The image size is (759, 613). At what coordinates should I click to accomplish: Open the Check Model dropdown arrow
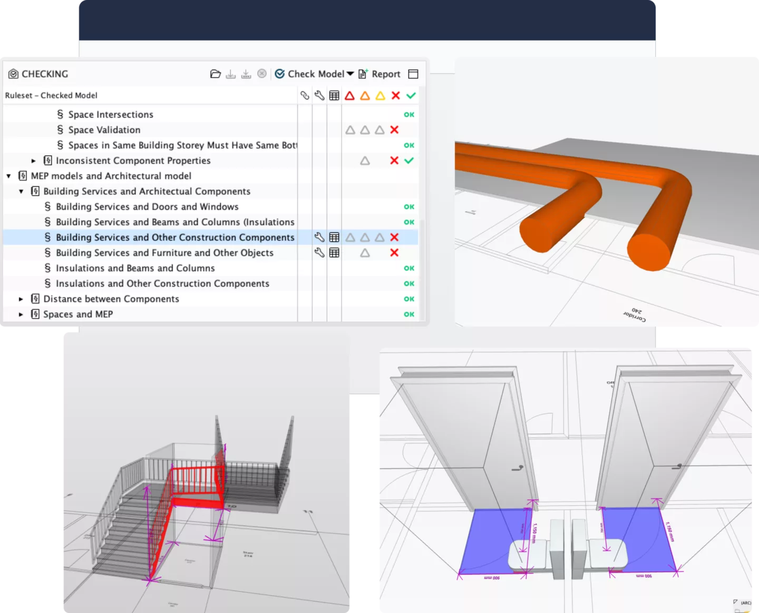click(350, 74)
